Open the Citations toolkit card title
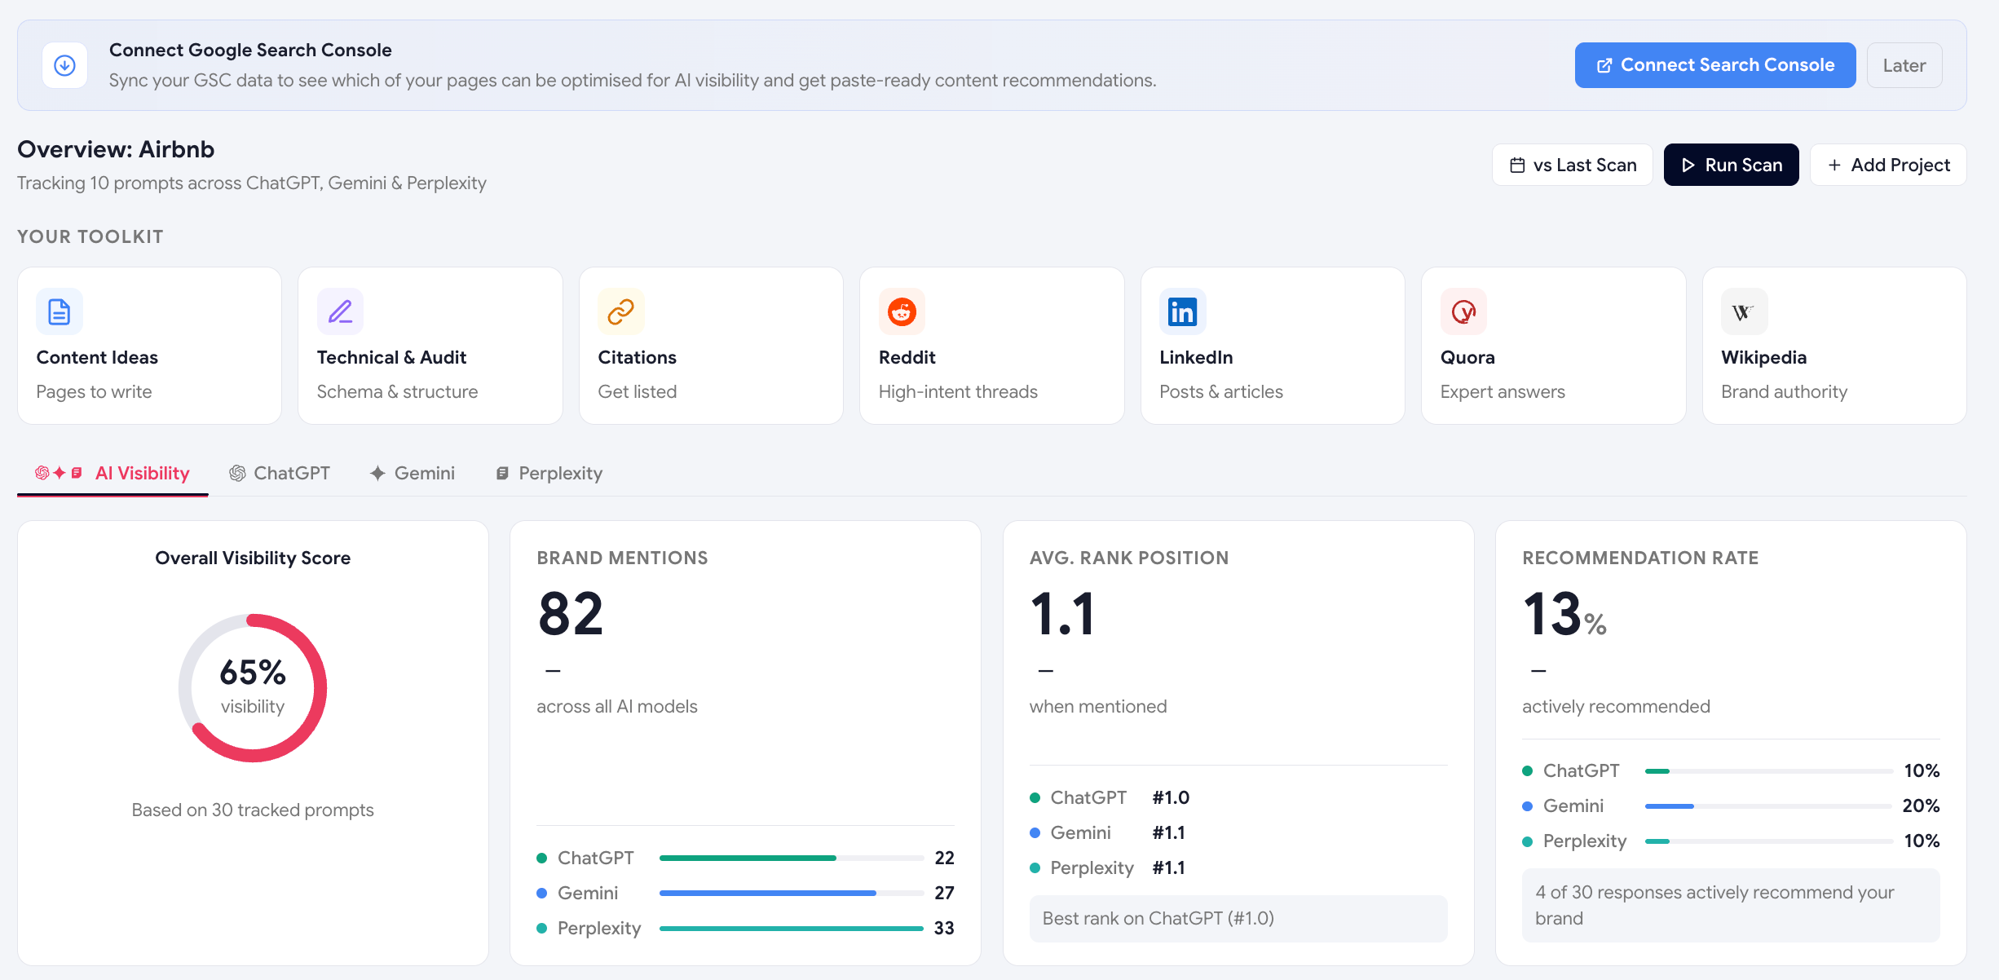Viewport: 1999px width, 980px height. pyautogui.click(x=637, y=358)
